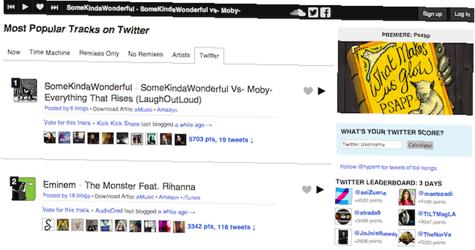Switch to the Time Machine tab
Image resolution: width=475 pixels, height=250 pixels.
[50, 53]
